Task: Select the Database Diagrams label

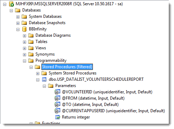Action: point(53,35)
